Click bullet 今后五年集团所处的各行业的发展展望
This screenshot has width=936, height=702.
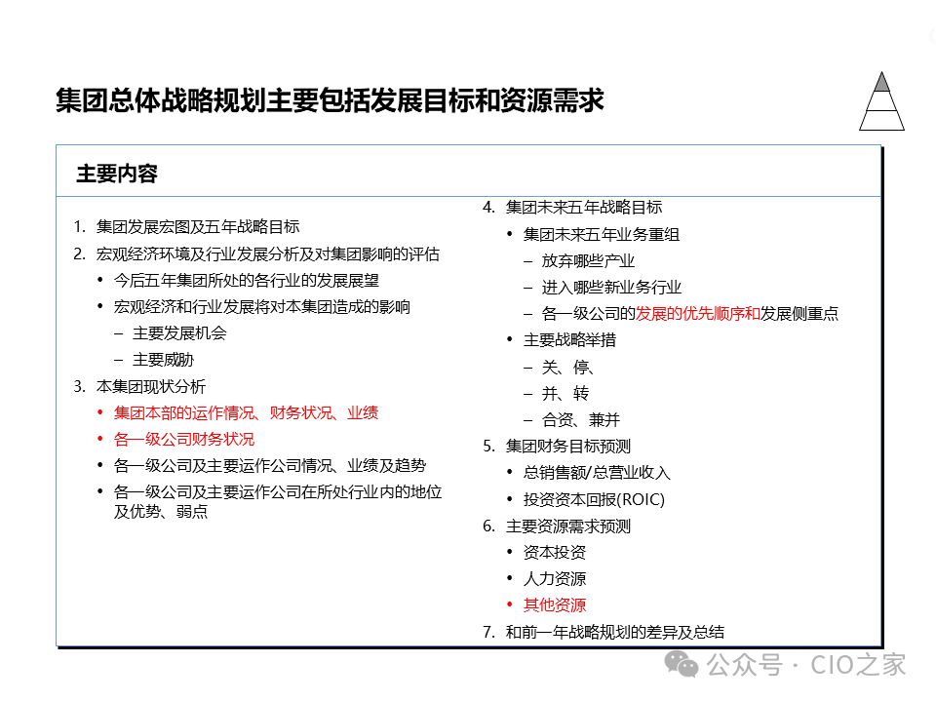247,281
